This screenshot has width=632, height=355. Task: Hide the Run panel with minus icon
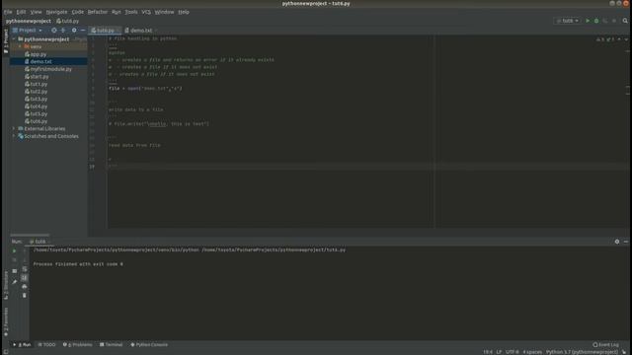tap(625, 242)
